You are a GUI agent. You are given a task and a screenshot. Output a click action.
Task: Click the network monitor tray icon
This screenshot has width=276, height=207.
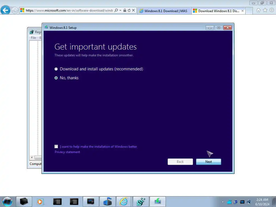[242, 202]
